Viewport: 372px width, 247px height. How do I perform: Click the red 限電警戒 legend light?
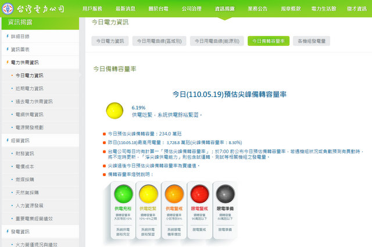[199, 194]
